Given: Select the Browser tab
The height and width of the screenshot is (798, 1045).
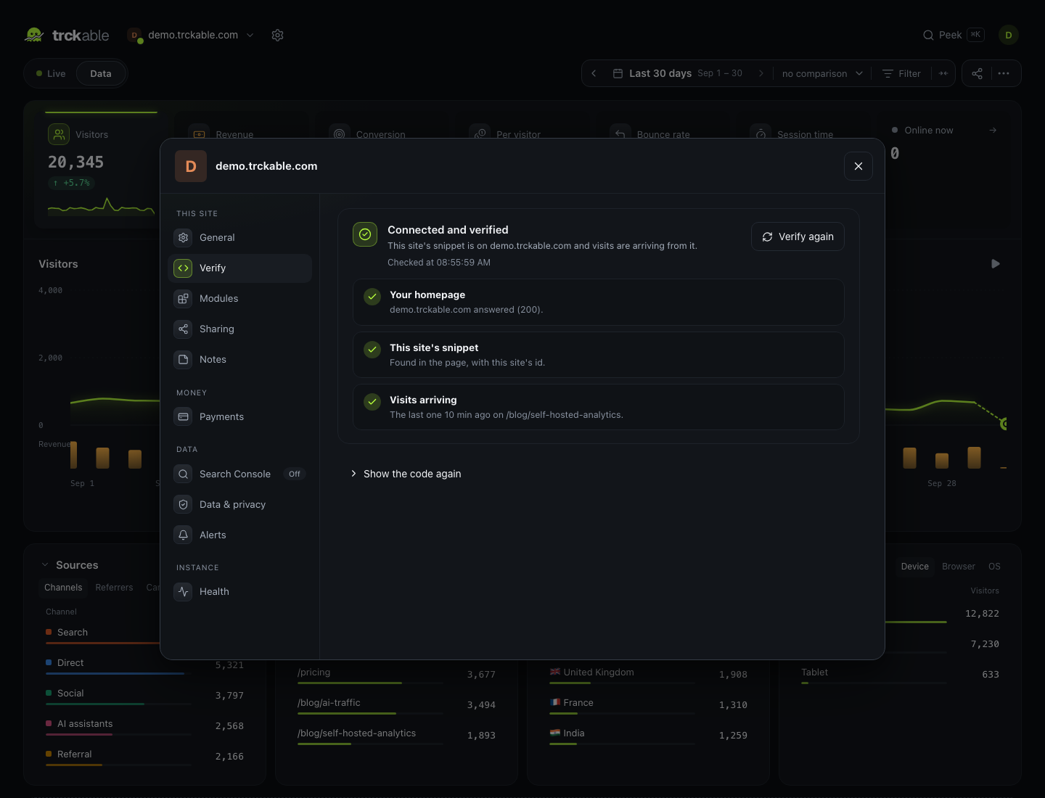Looking at the screenshot, I should [x=959, y=567].
